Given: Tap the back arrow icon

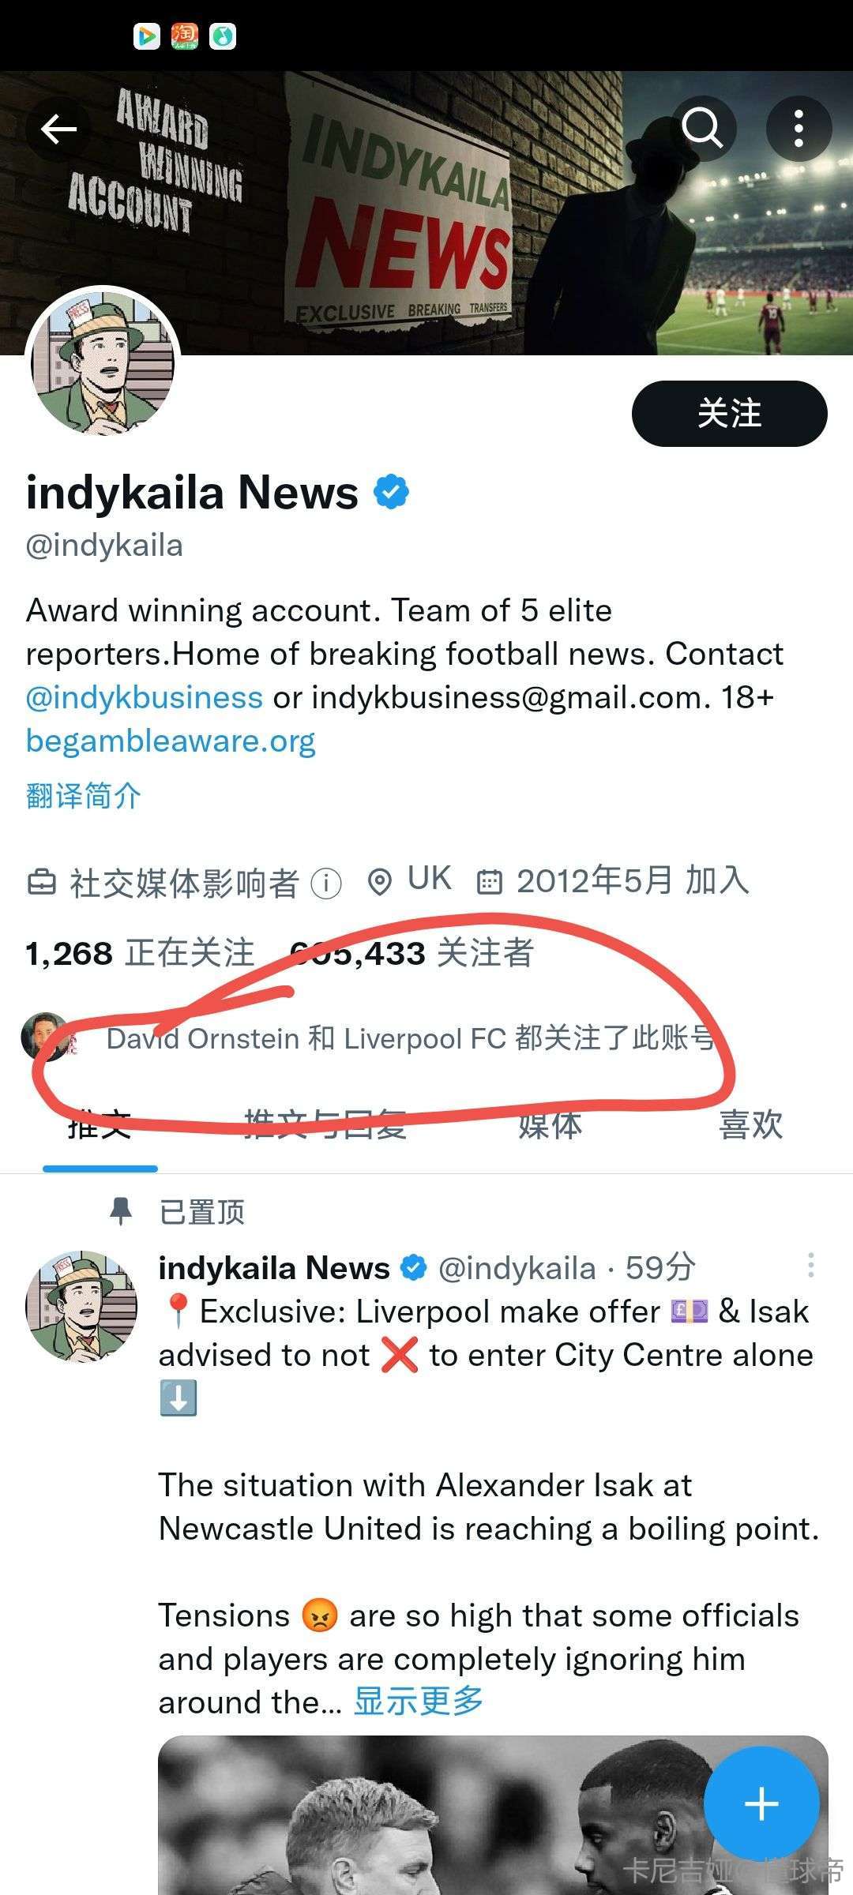Looking at the screenshot, I should pos(58,129).
